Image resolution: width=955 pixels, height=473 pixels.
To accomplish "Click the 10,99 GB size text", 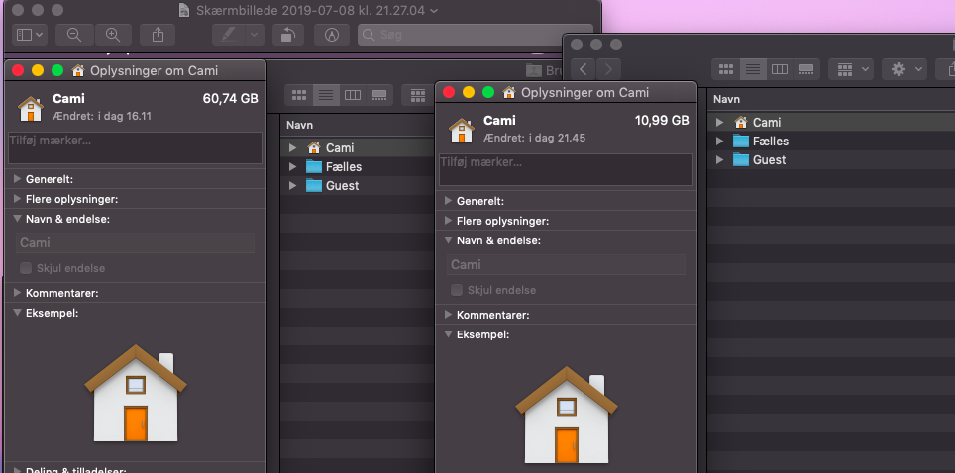I will pyautogui.click(x=662, y=121).
